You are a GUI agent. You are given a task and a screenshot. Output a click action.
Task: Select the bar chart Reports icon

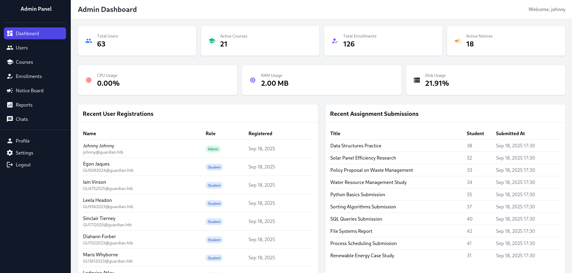coord(10,105)
